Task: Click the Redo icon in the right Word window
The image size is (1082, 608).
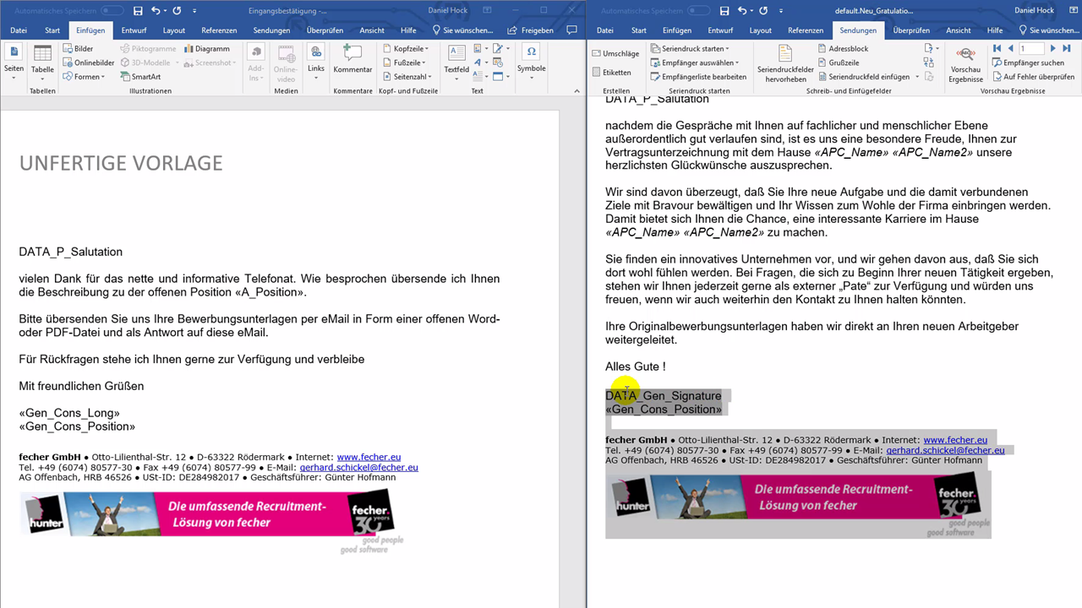Action: (763, 11)
